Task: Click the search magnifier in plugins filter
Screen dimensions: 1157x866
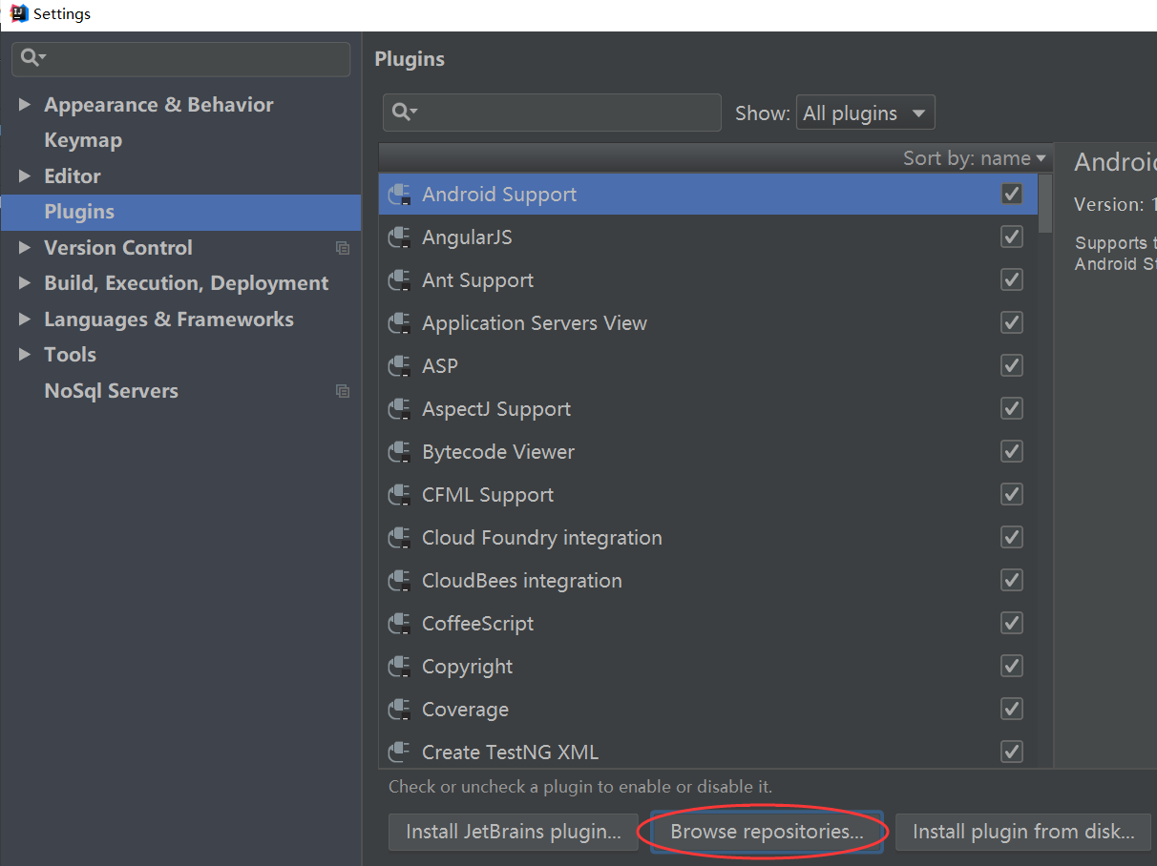Action: (x=404, y=113)
